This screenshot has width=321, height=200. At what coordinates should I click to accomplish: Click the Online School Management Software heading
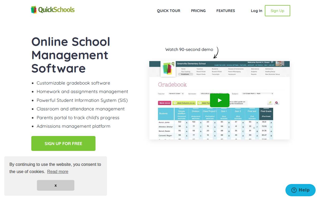pyautogui.click(x=71, y=55)
